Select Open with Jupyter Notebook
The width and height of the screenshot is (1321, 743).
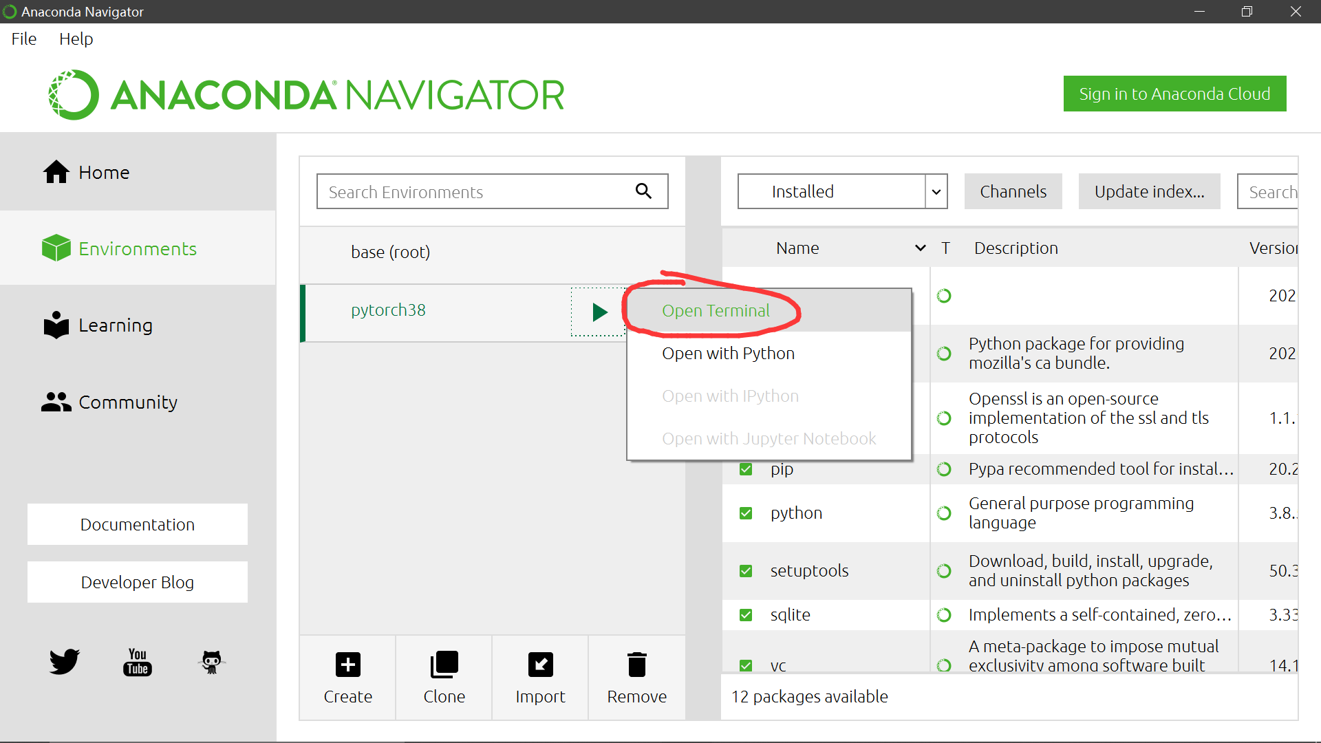769,439
